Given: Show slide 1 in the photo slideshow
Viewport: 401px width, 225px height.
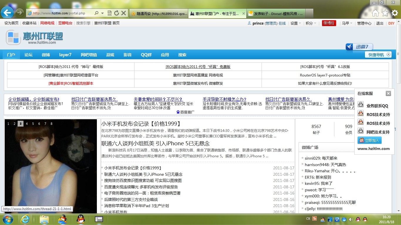Looking at the screenshot, I should [x=8, y=124].
